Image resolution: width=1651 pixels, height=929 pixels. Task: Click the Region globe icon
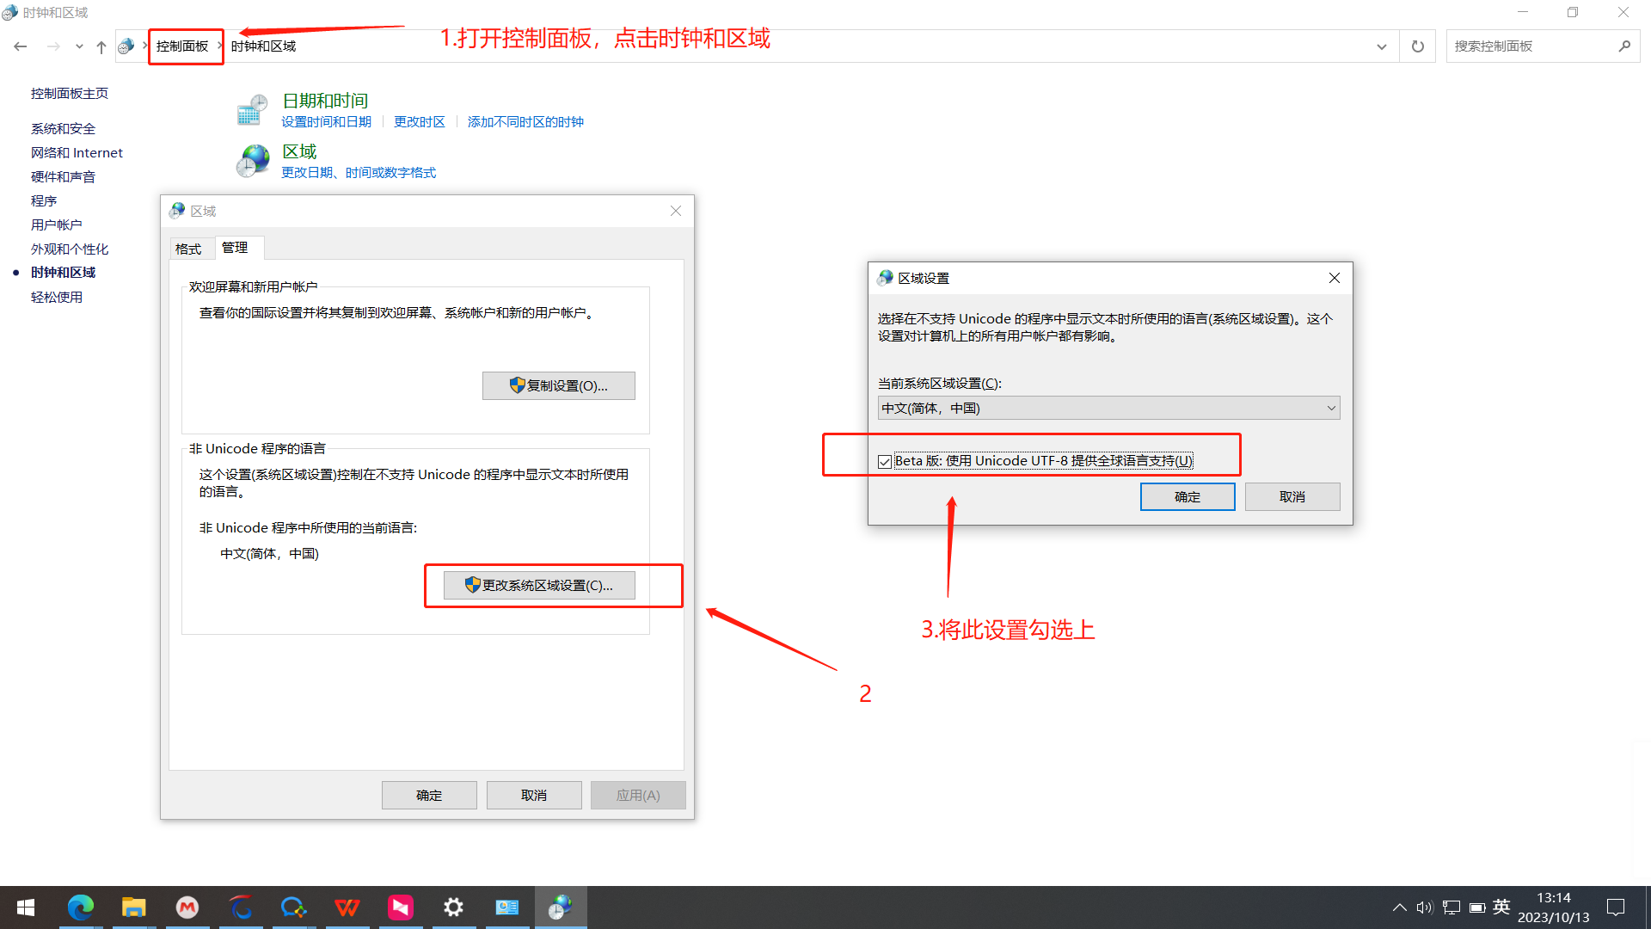252,161
